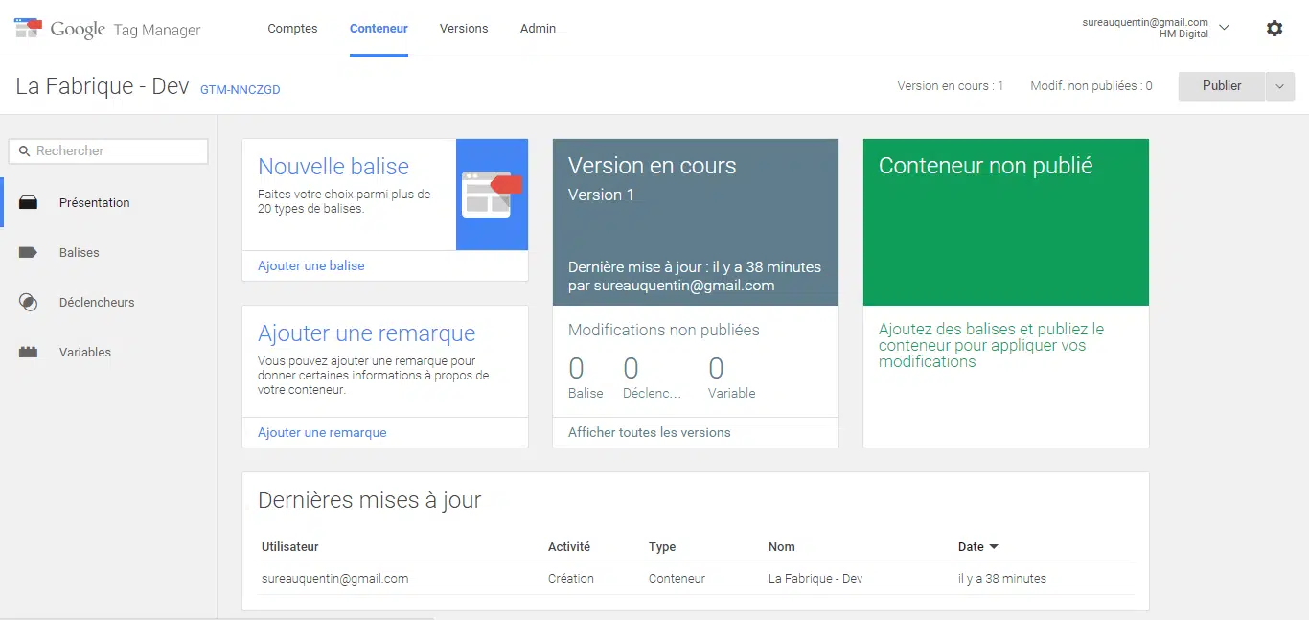The width and height of the screenshot is (1309, 620).
Task: Click the Nouvelle balise tag illustration
Action: coord(492,195)
